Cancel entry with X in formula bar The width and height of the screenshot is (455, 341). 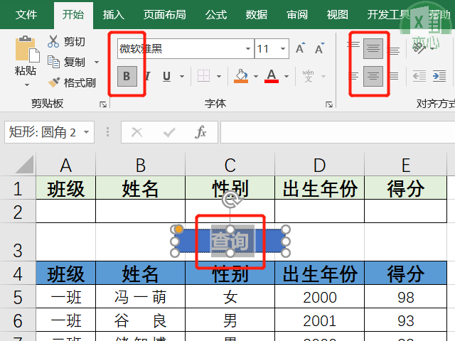[136, 133]
